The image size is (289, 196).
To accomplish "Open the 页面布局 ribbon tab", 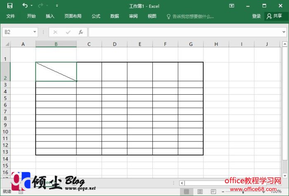I will [x=73, y=16].
